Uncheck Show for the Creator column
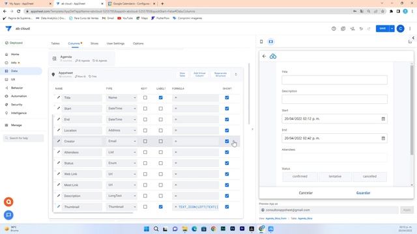Viewport: 417px width, 234px height. [227, 141]
